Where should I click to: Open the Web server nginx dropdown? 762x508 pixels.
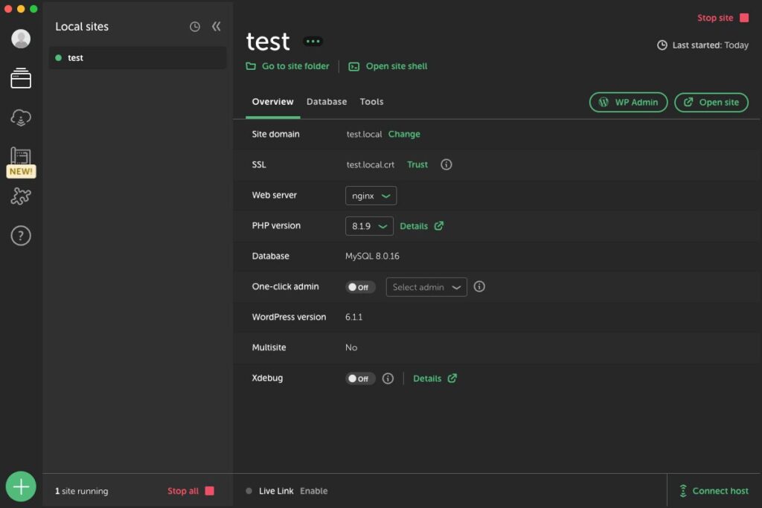tap(371, 196)
